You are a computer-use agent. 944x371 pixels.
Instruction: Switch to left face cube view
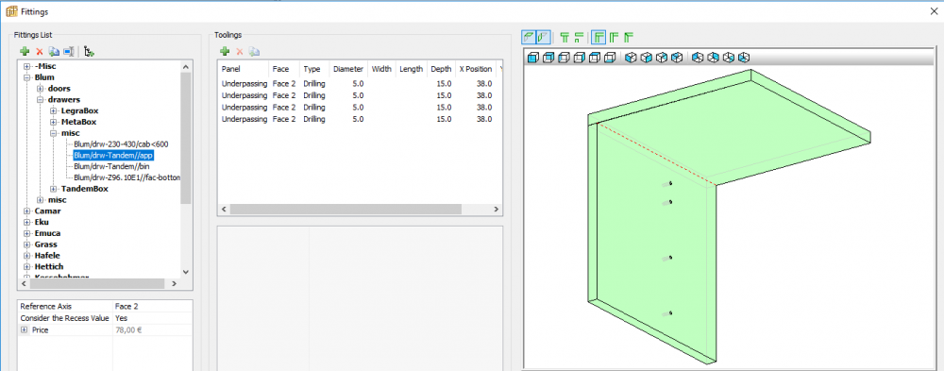(564, 58)
